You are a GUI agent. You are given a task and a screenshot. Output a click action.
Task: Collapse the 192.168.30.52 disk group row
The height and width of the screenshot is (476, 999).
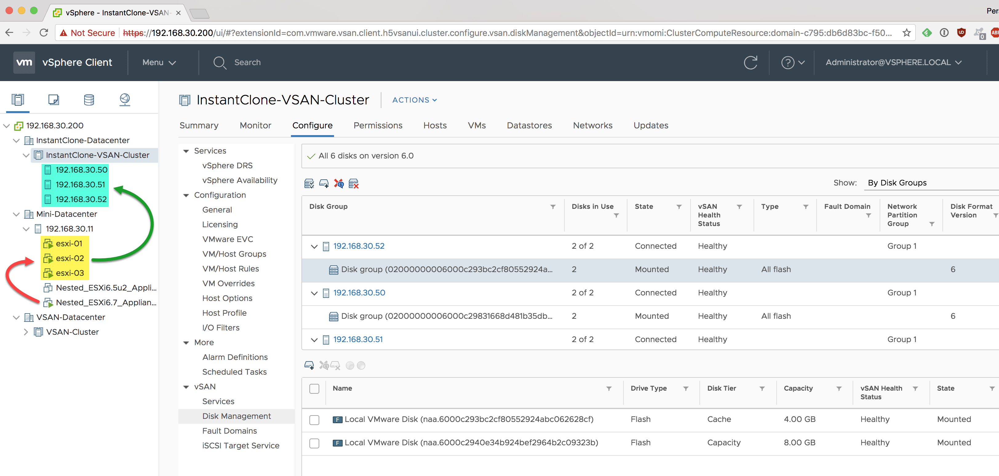314,246
